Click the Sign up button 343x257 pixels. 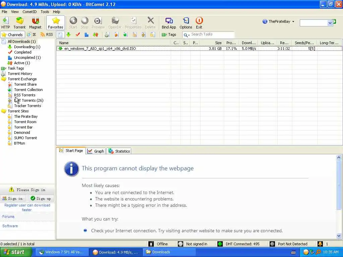(41, 198)
